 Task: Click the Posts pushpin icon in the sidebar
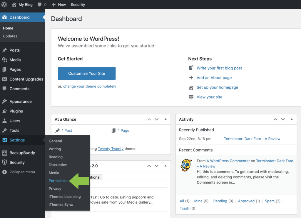[4, 50]
